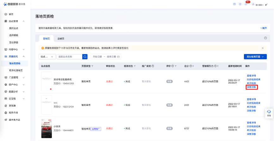
Task: Click 展开 to expand the description
Action: tap(263, 28)
